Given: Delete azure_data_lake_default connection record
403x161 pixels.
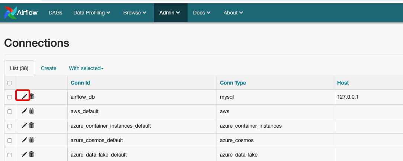Looking at the screenshot, I should coord(32,155).
